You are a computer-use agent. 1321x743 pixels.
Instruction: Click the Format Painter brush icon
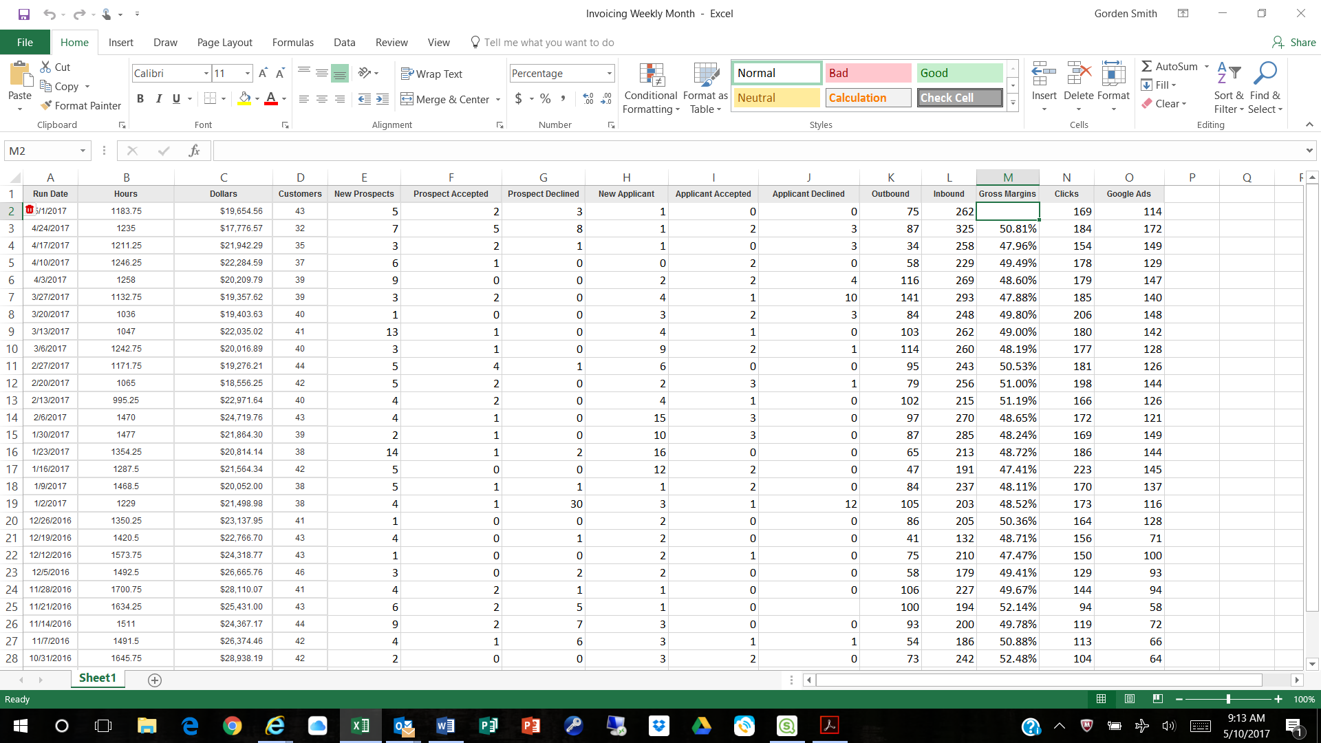46,105
